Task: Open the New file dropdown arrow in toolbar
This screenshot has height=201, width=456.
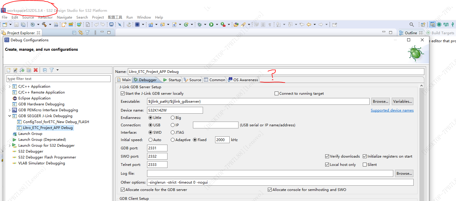Action: click(10, 24)
